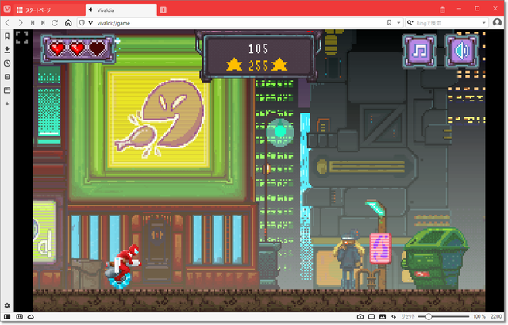Open the Vivaldi main menu
This screenshot has height=325, width=508.
[7, 8]
